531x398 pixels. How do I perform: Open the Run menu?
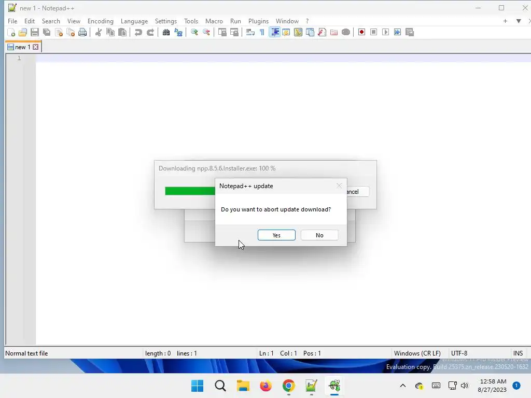tap(235, 21)
